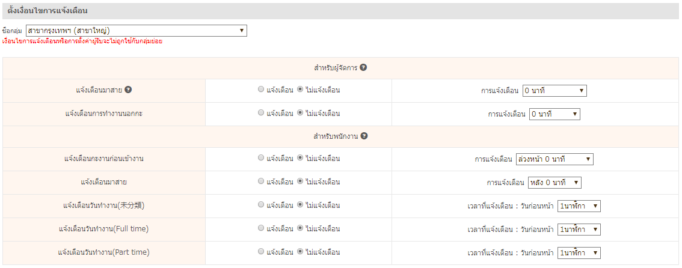682x268 pixels.
Task: Expand the "หลัง 0 นาที" dropdown
Action: 555,182
